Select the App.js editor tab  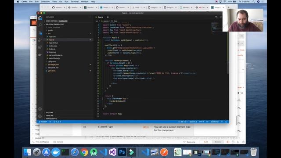(x=100, y=17)
